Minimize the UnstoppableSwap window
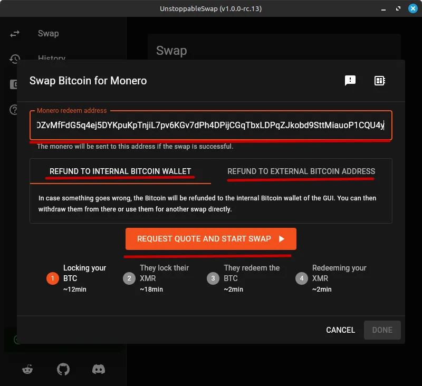Screen dimensions: 422x386 point(383,9)
